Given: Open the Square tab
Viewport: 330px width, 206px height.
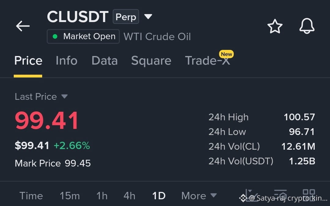Looking at the screenshot, I should tap(151, 61).
